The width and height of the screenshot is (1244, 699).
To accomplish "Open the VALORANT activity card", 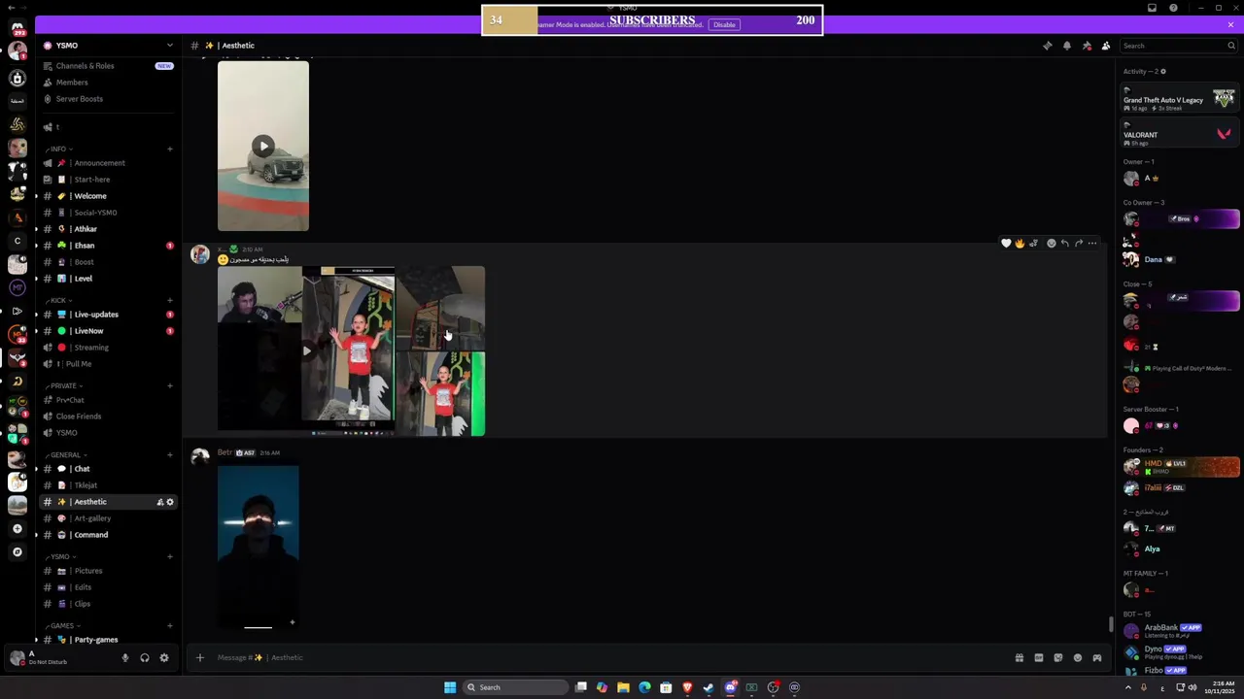I will tap(1179, 134).
